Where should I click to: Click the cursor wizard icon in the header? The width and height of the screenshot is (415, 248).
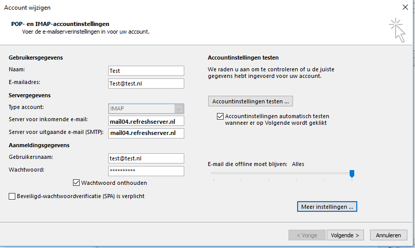(x=397, y=31)
